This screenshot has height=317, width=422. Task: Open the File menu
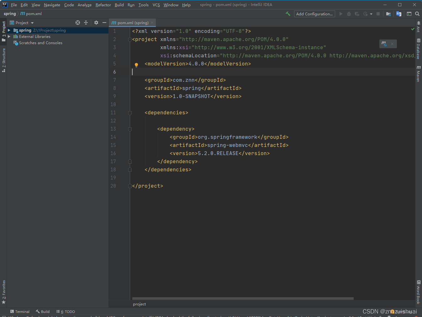[x=14, y=5]
